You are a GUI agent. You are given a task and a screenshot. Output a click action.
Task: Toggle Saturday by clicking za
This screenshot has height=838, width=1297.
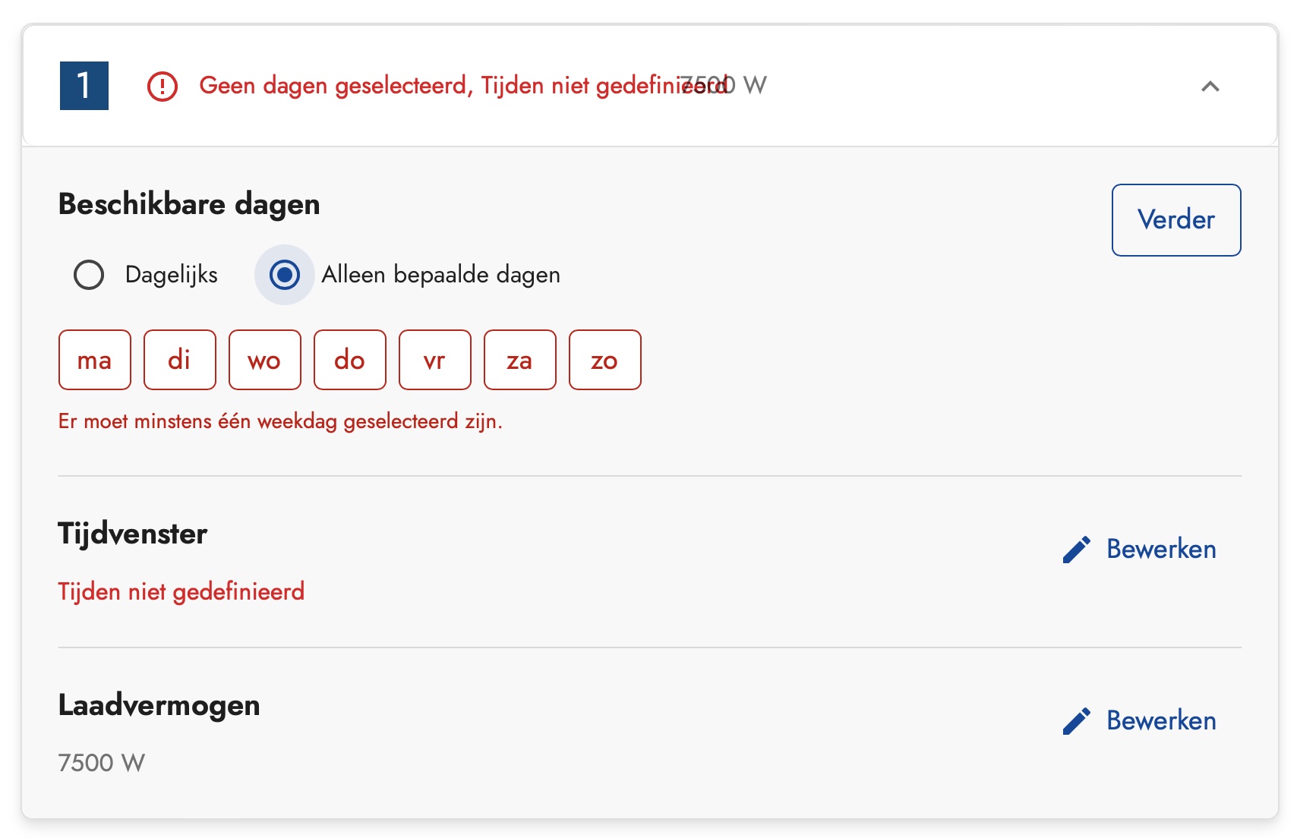click(x=519, y=360)
